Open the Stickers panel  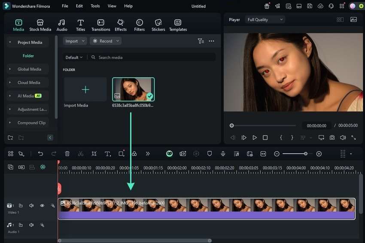158,25
